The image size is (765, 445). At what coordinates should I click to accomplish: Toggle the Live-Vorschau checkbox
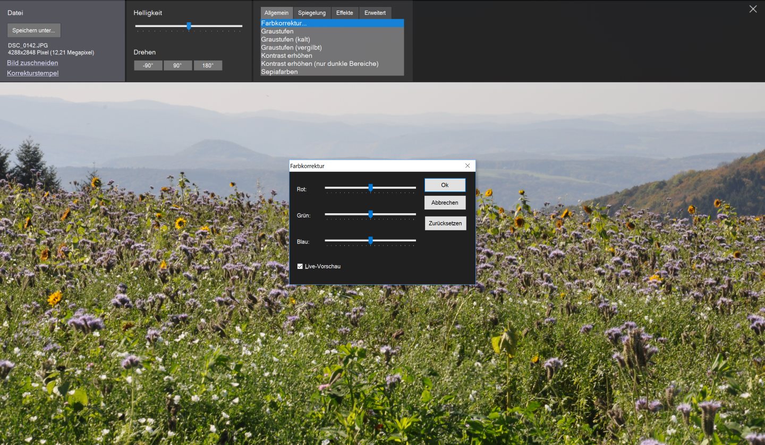[300, 266]
